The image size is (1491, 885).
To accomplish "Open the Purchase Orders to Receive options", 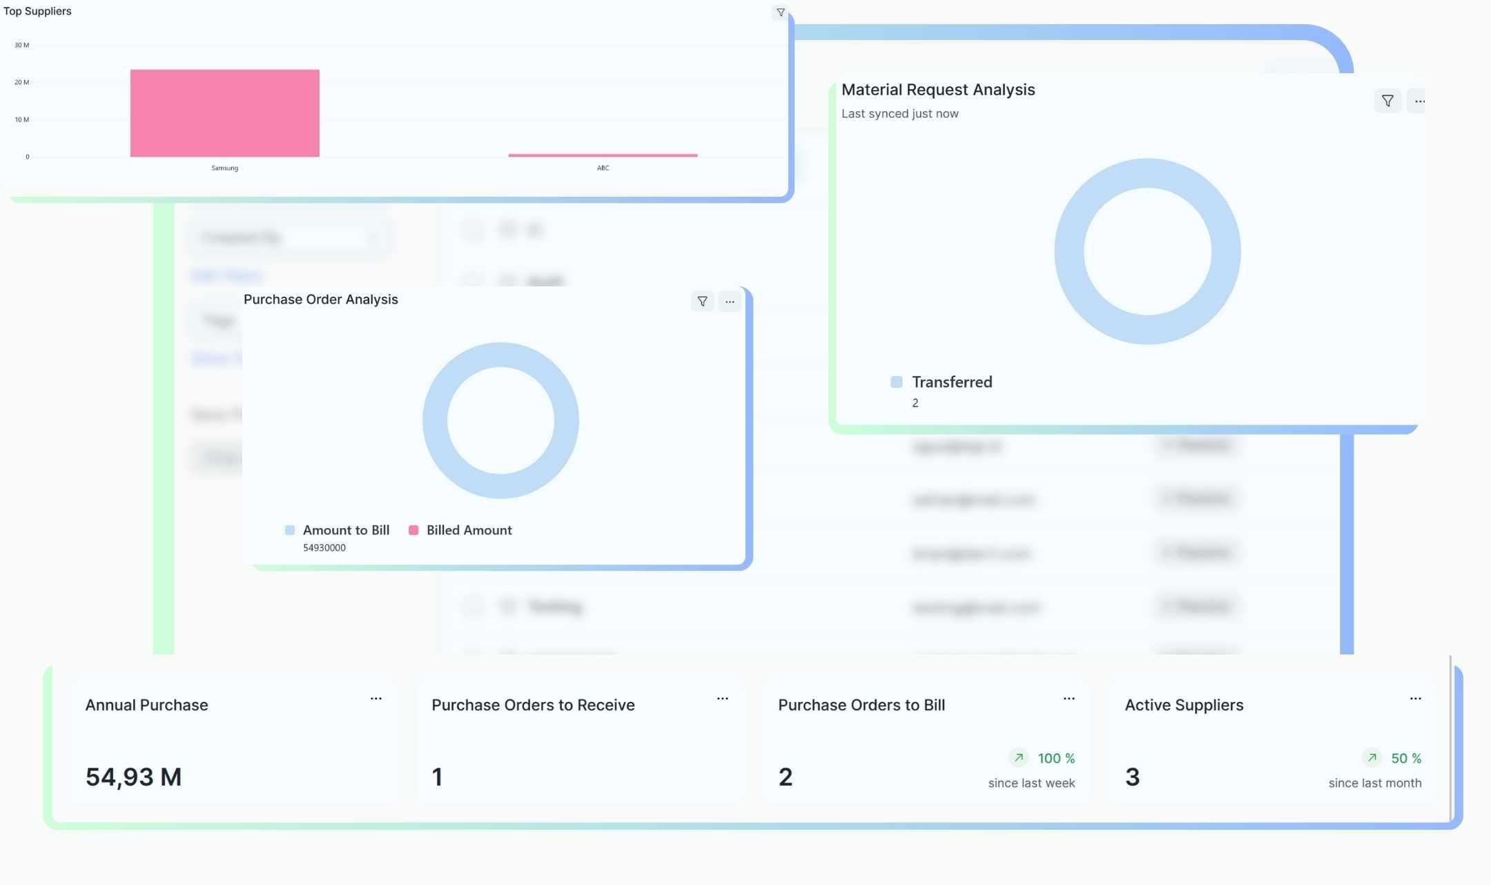I will coord(722,699).
